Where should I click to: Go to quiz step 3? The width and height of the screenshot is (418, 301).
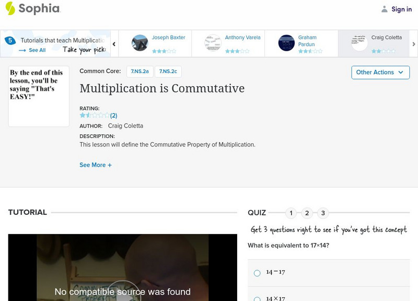322,213
